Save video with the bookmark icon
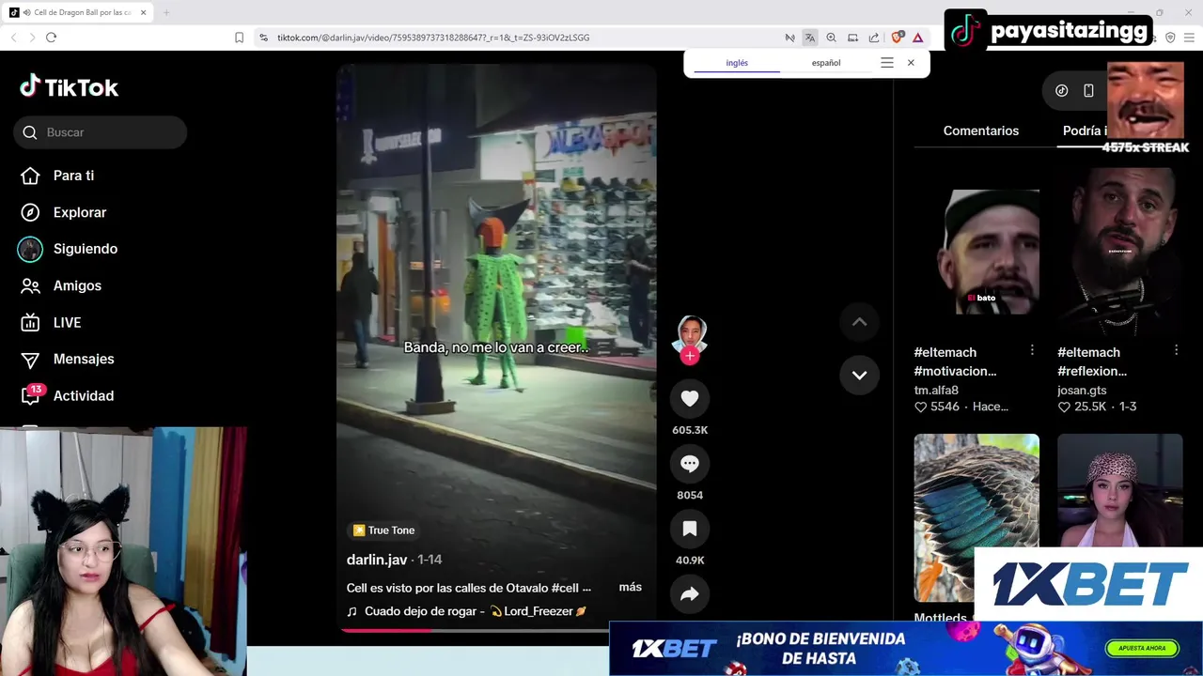This screenshot has width=1203, height=676. [x=690, y=529]
